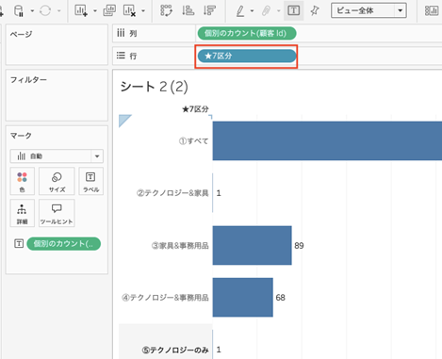The width and height of the screenshot is (442, 359).
Task: Click the sheet title シート 2 (2)
Action: 155,87
